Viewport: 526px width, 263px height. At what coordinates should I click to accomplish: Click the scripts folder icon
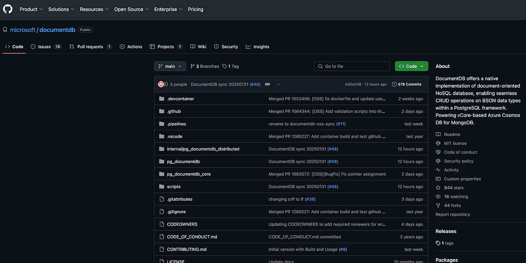pyautogui.click(x=162, y=187)
